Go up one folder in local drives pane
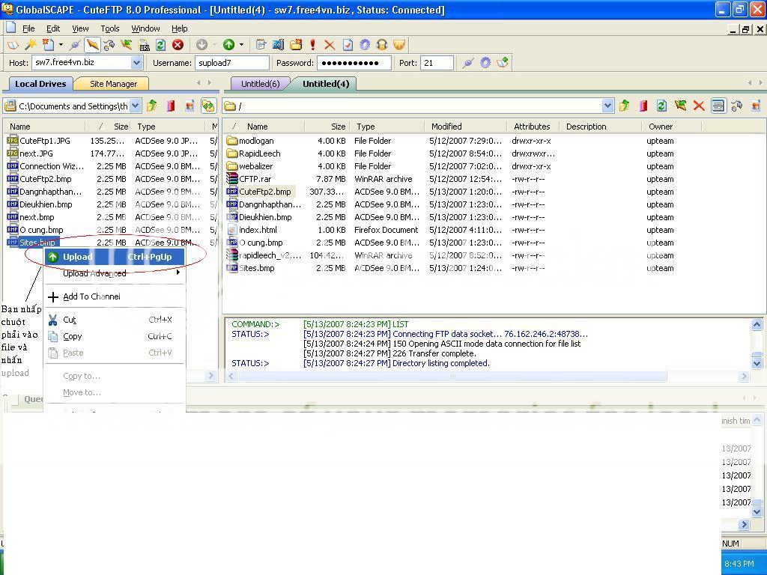 point(152,106)
